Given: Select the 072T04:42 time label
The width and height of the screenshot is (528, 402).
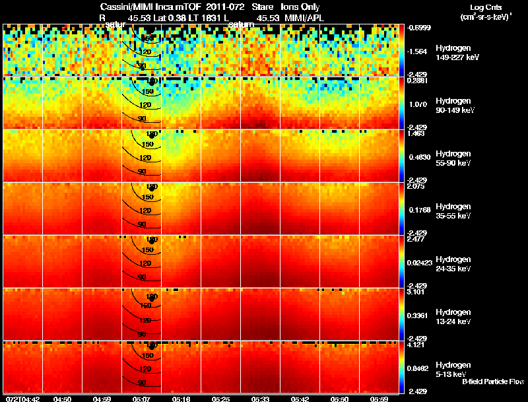Looking at the screenshot, I should pos(22,399).
